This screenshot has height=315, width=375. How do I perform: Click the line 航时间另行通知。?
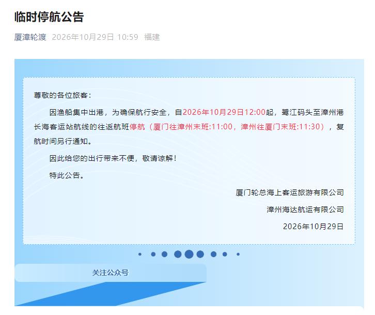coord(63,141)
